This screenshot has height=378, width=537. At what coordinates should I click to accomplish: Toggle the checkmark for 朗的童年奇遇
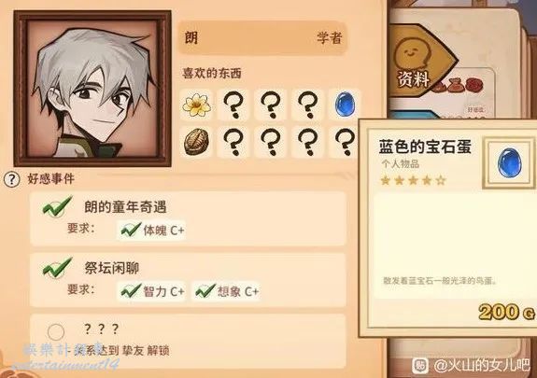pos(57,206)
